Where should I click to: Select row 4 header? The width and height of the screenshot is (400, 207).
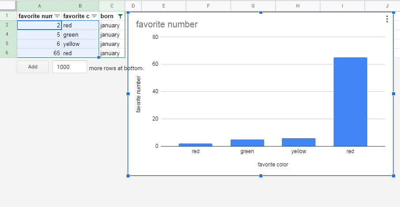pos(7,34)
